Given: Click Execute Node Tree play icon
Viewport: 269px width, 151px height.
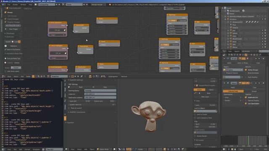Looking at the screenshot, I should (5, 59).
